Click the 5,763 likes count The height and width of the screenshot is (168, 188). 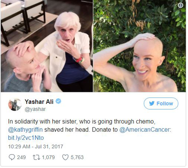[77, 157]
